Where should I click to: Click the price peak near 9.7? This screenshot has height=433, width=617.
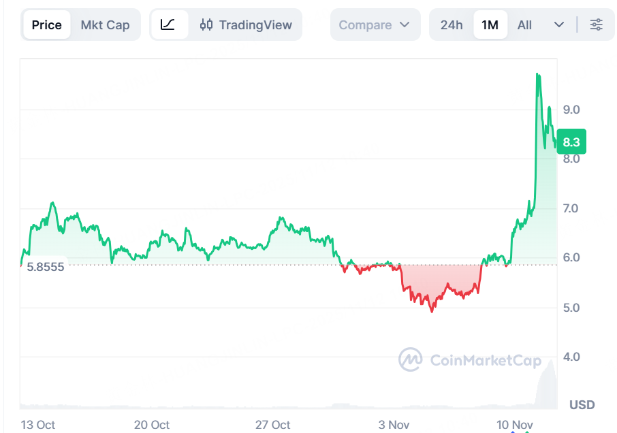(x=538, y=75)
